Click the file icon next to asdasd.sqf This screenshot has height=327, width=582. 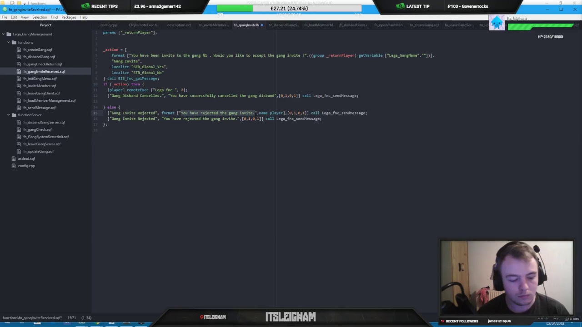(x=14, y=159)
